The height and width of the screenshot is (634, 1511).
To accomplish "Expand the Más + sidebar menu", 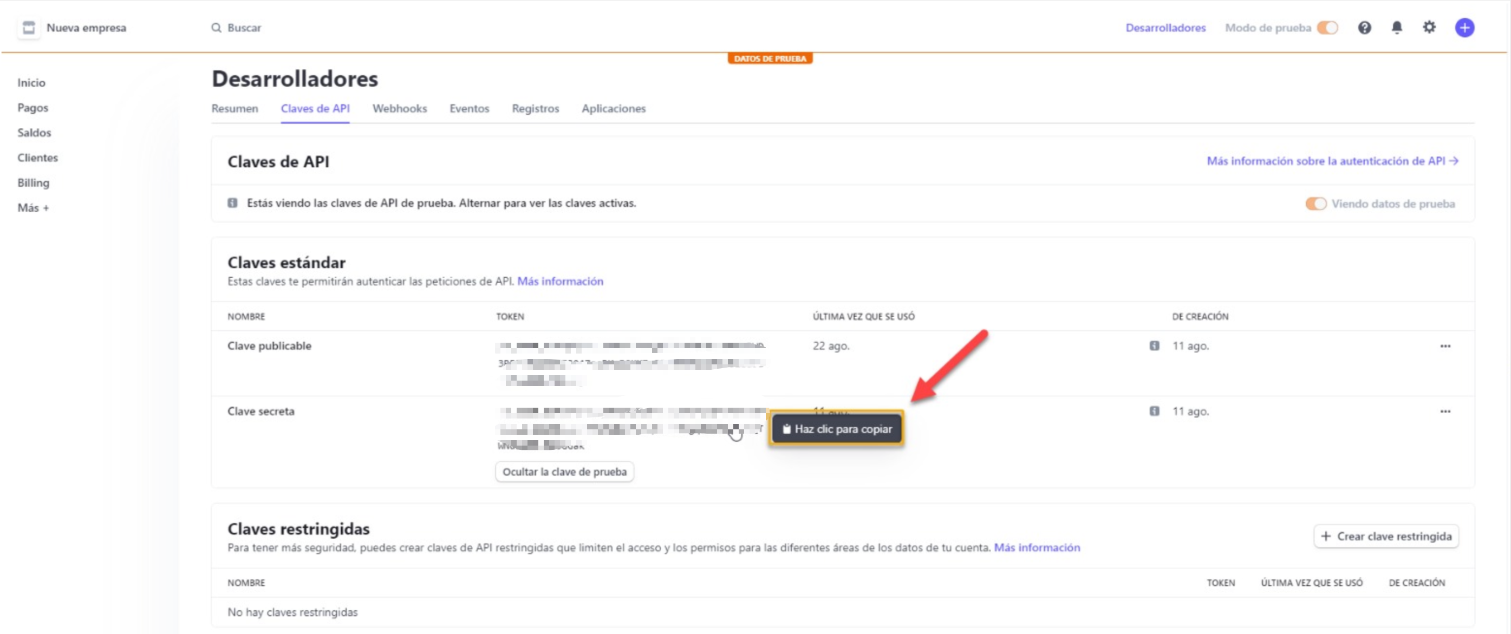I will click(x=34, y=207).
